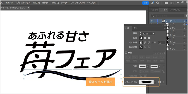Select the 苺フェア logo text on canvas
This screenshot has height=94, width=188.
68,60
